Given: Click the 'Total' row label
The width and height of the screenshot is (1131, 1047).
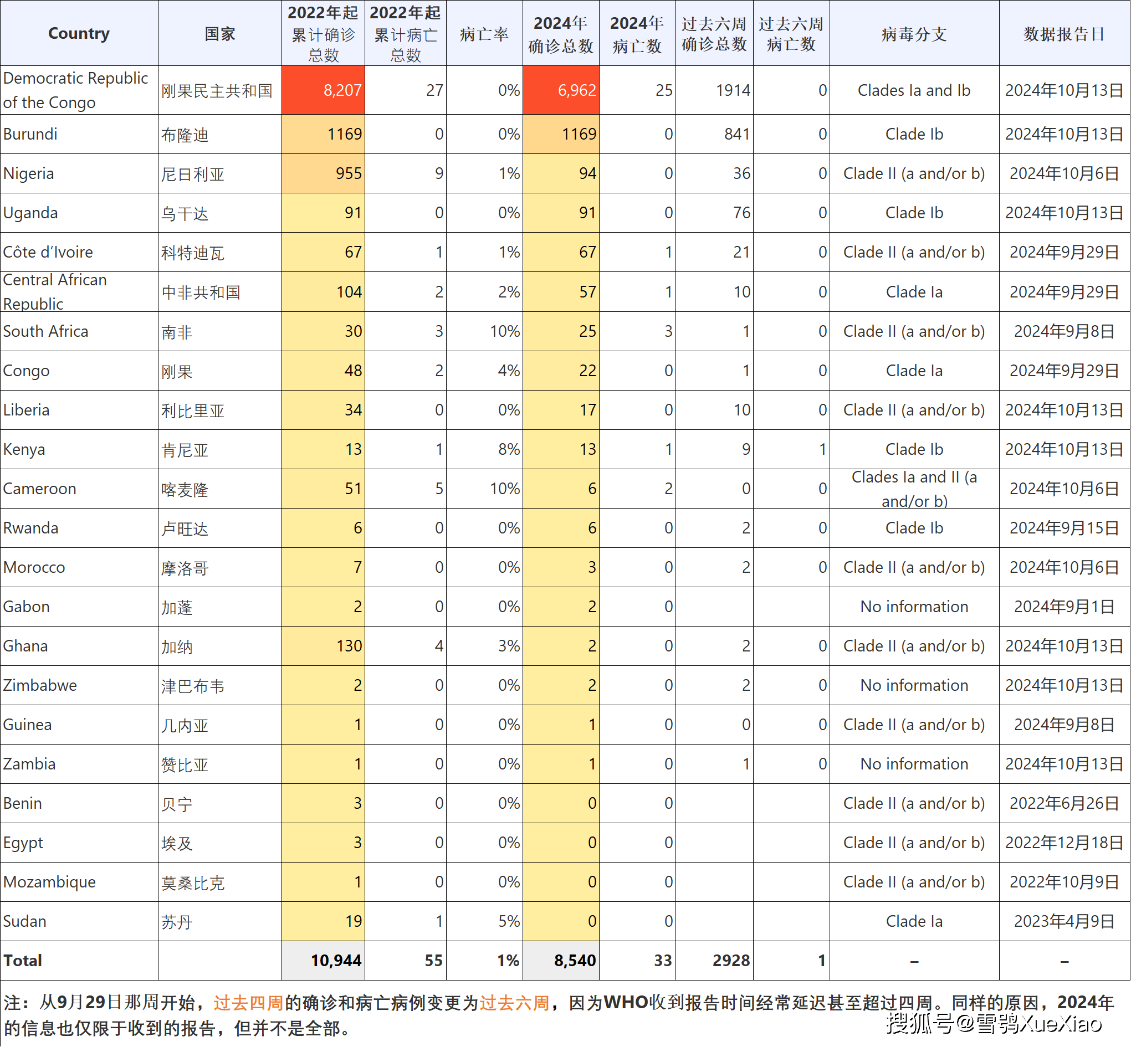Looking at the screenshot, I should [79, 961].
